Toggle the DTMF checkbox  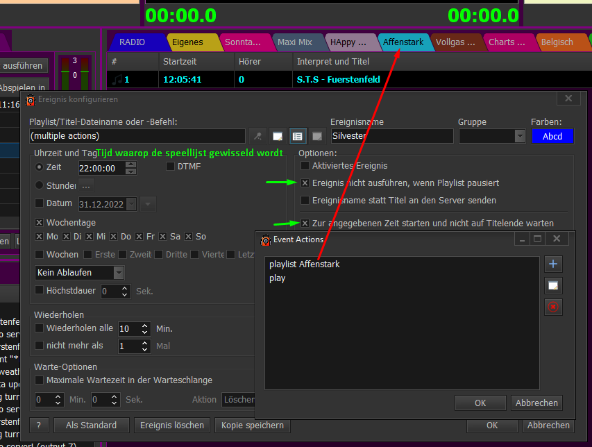170,166
